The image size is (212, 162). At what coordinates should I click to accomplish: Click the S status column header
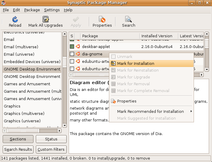coord(72,36)
